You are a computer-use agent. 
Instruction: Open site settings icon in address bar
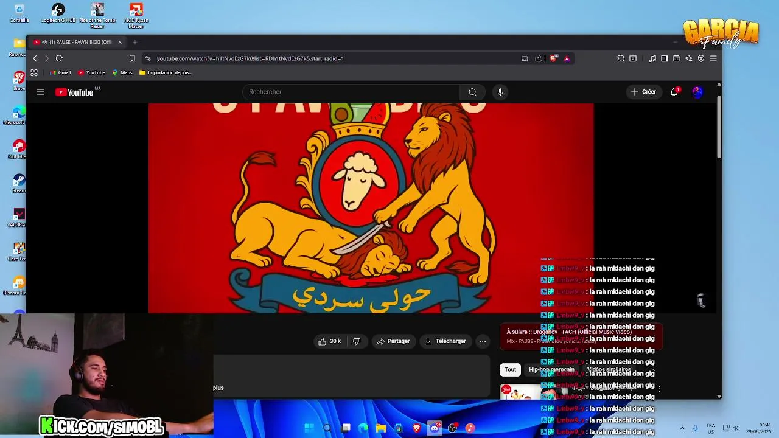[147, 58]
